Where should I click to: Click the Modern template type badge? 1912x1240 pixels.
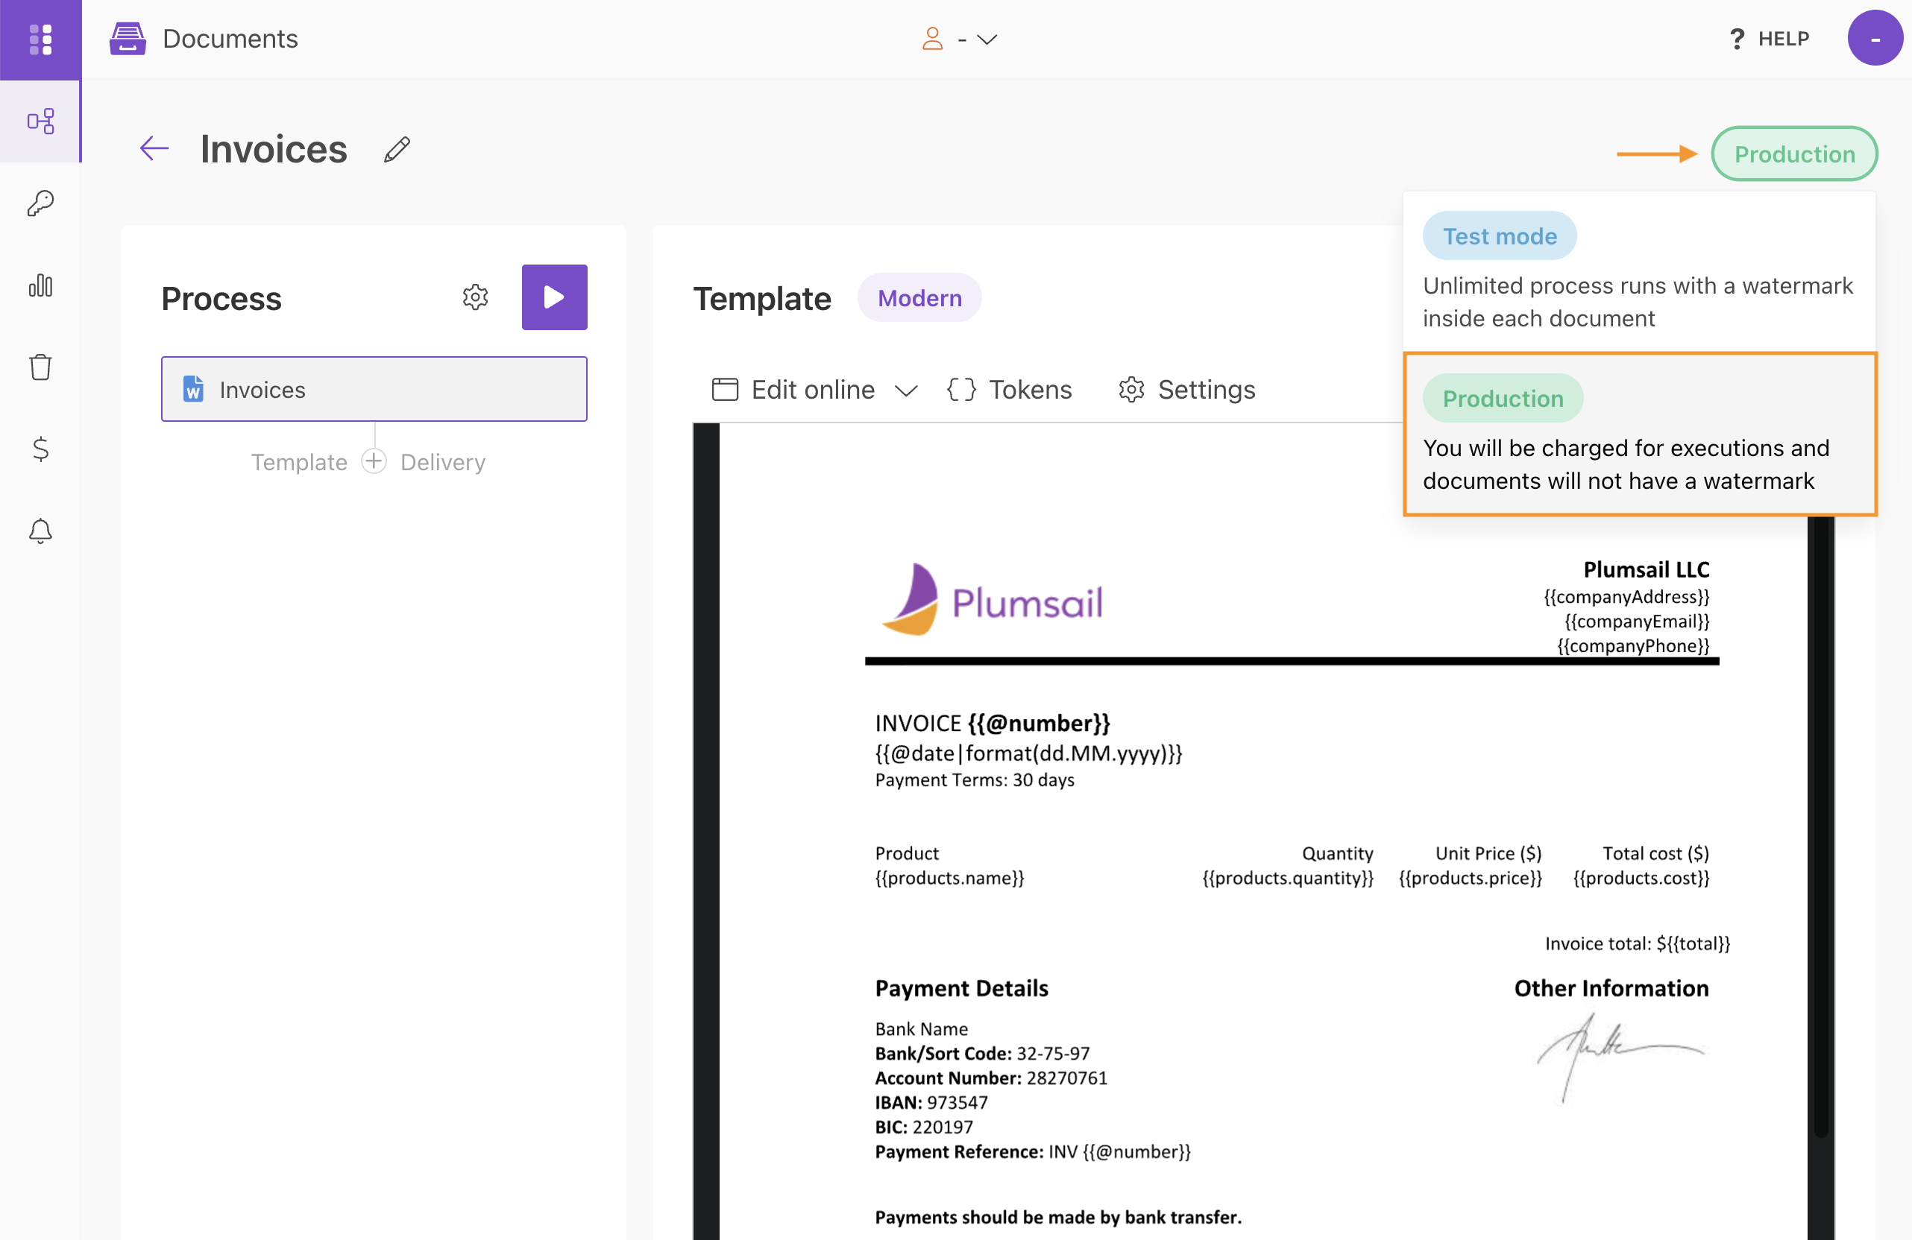[919, 298]
